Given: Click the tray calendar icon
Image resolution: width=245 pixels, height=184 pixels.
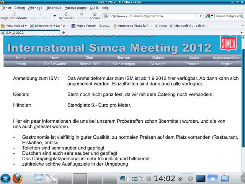Looking at the screenshot, I should 135,178.
